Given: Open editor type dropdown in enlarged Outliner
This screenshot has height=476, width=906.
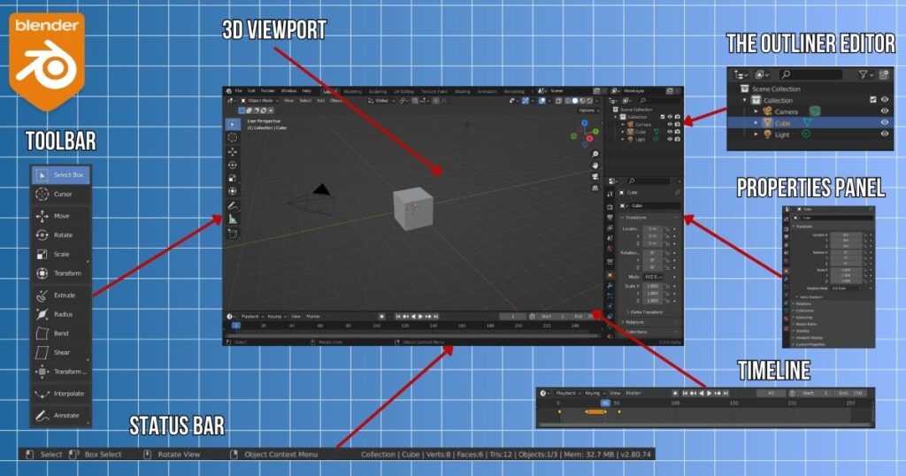Looking at the screenshot, I should pyautogui.click(x=741, y=74).
